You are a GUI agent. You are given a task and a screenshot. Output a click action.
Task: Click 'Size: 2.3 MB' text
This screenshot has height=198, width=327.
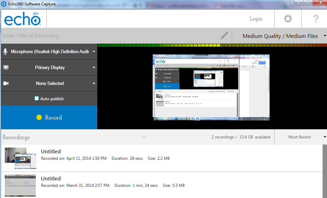pyautogui.click(x=159, y=158)
